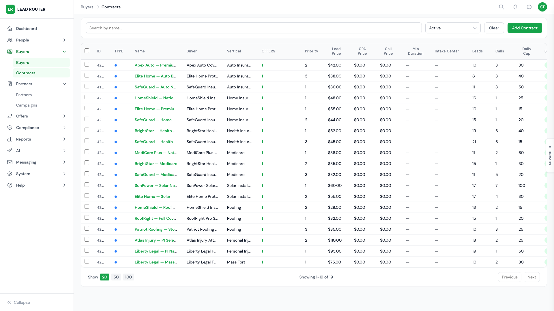Open notifications bell icon
The width and height of the screenshot is (554, 311).
point(515,7)
